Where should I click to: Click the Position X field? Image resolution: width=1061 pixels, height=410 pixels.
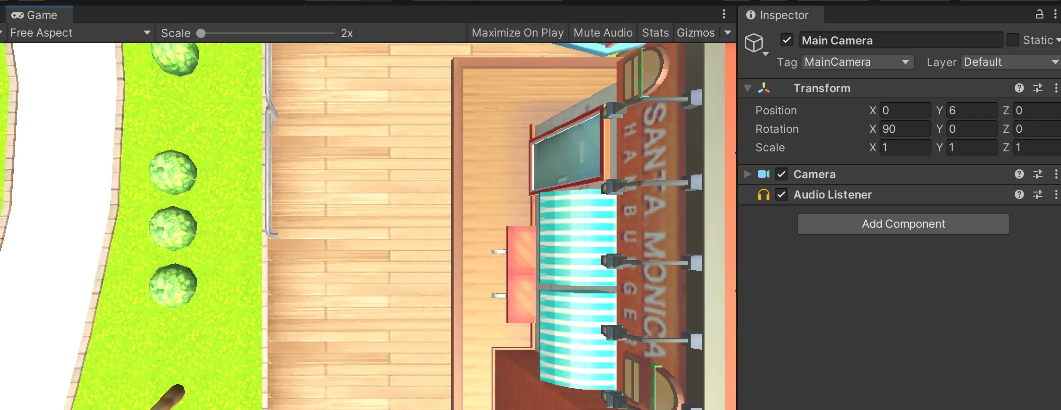(x=905, y=111)
